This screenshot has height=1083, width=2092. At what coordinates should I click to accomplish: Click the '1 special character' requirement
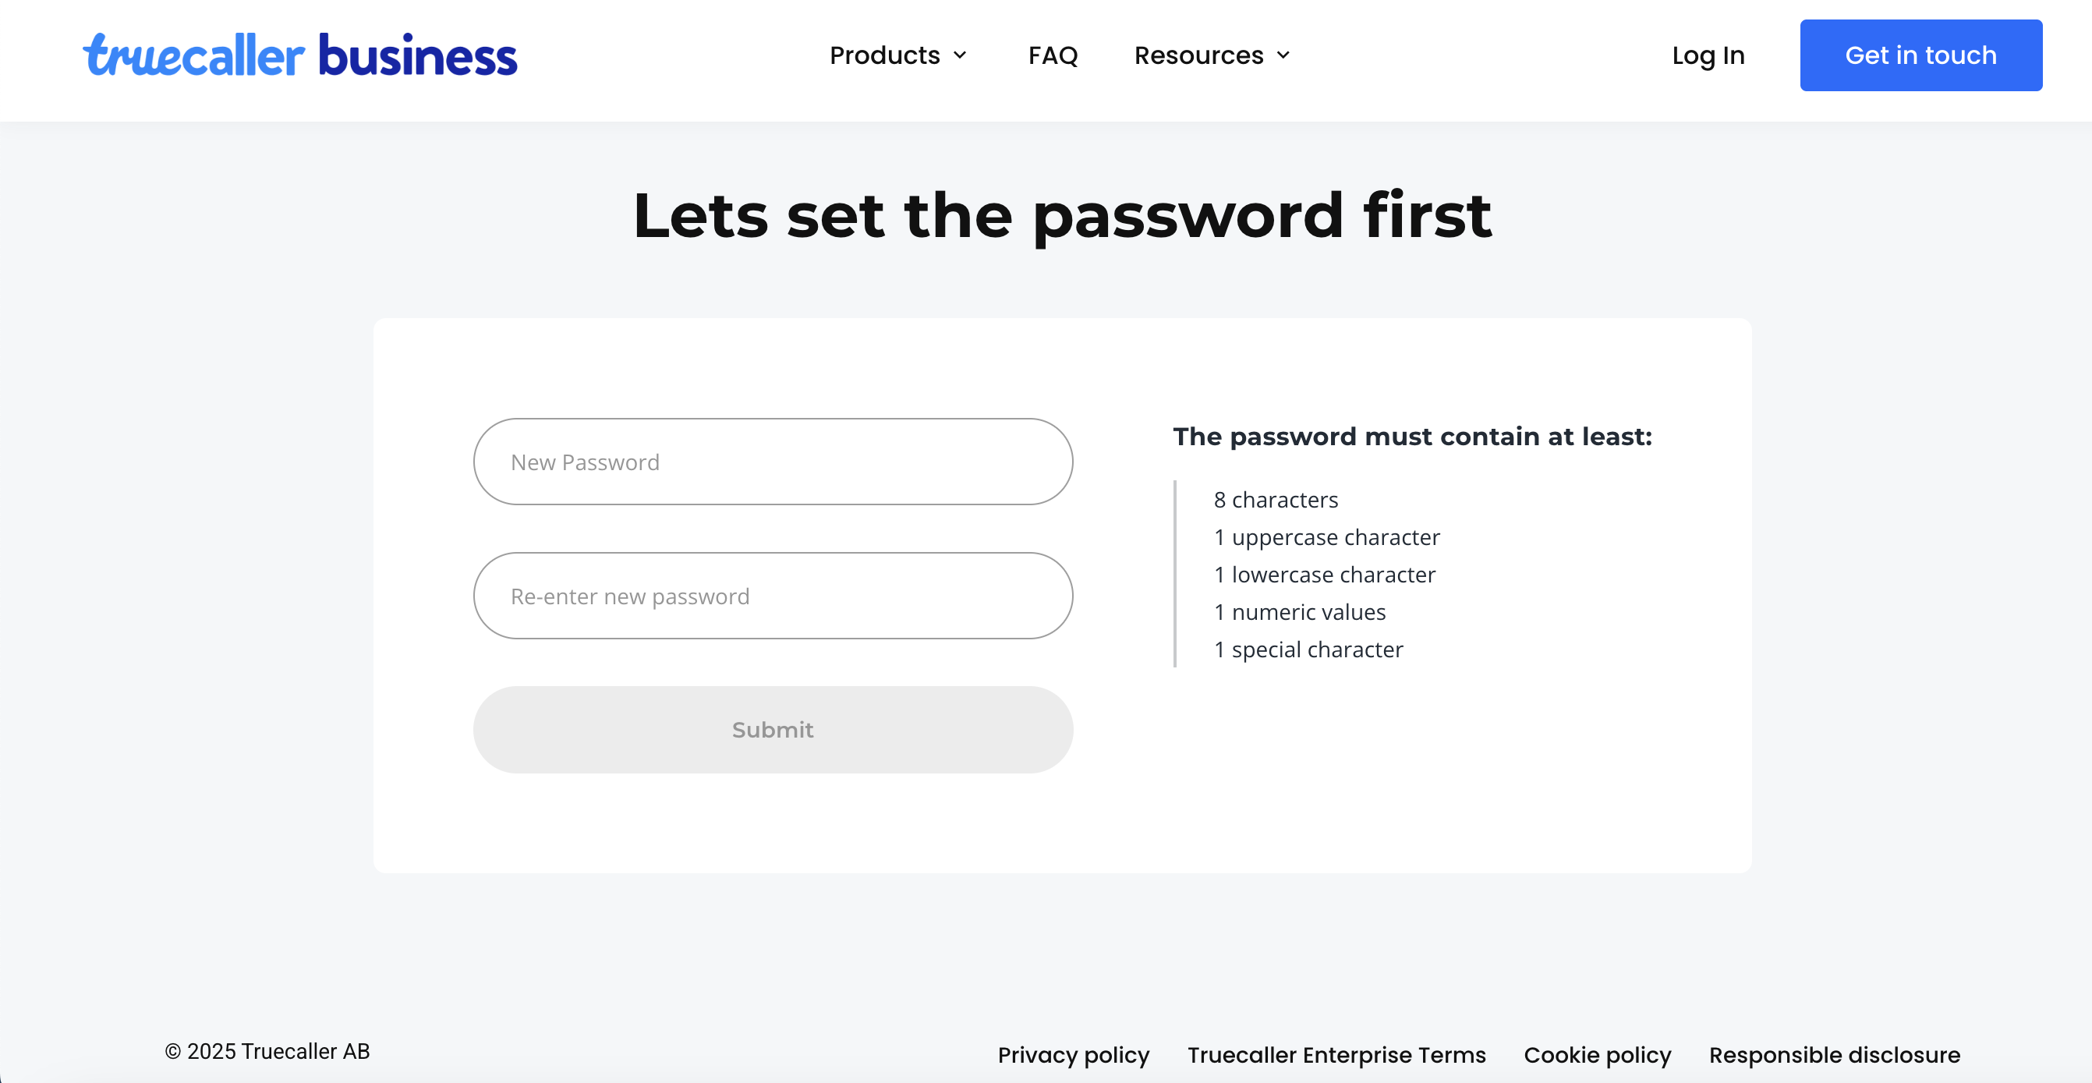click(1308, 649)
